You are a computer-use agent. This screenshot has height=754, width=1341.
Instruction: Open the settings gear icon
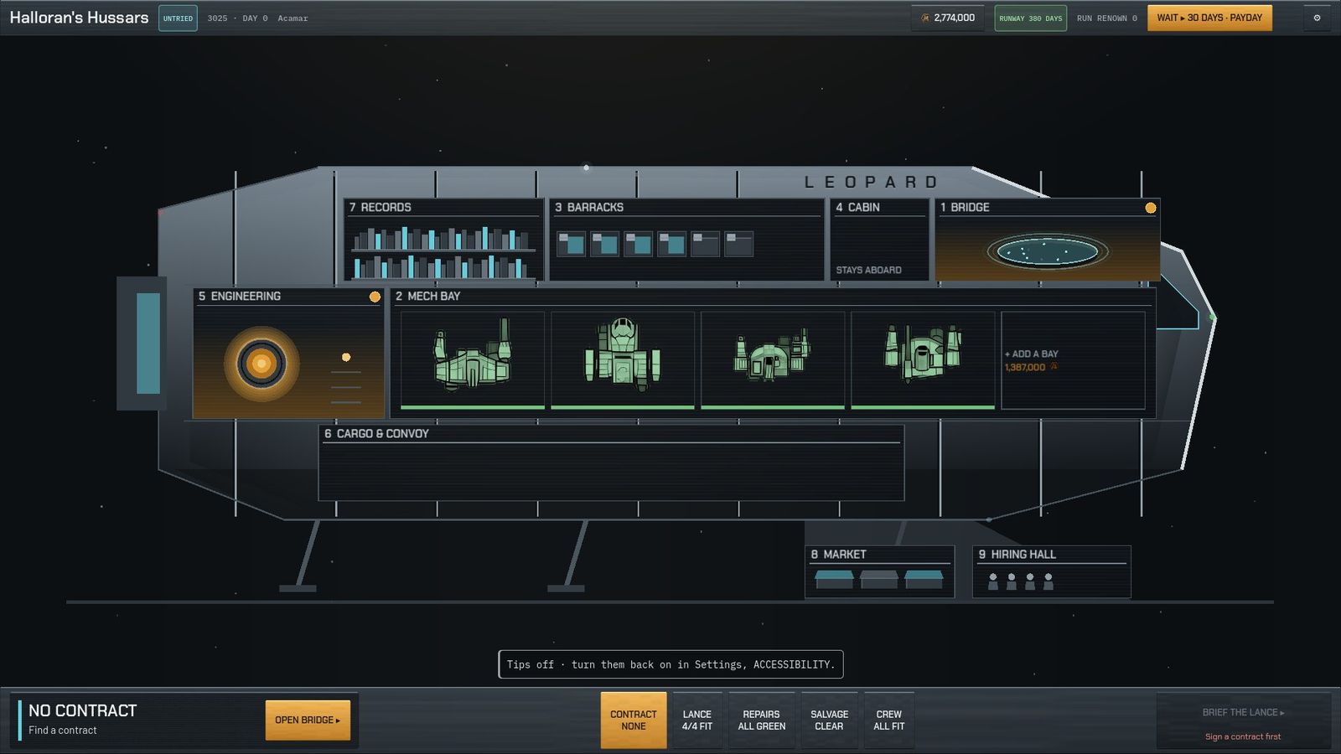(x=1317, y=18)
